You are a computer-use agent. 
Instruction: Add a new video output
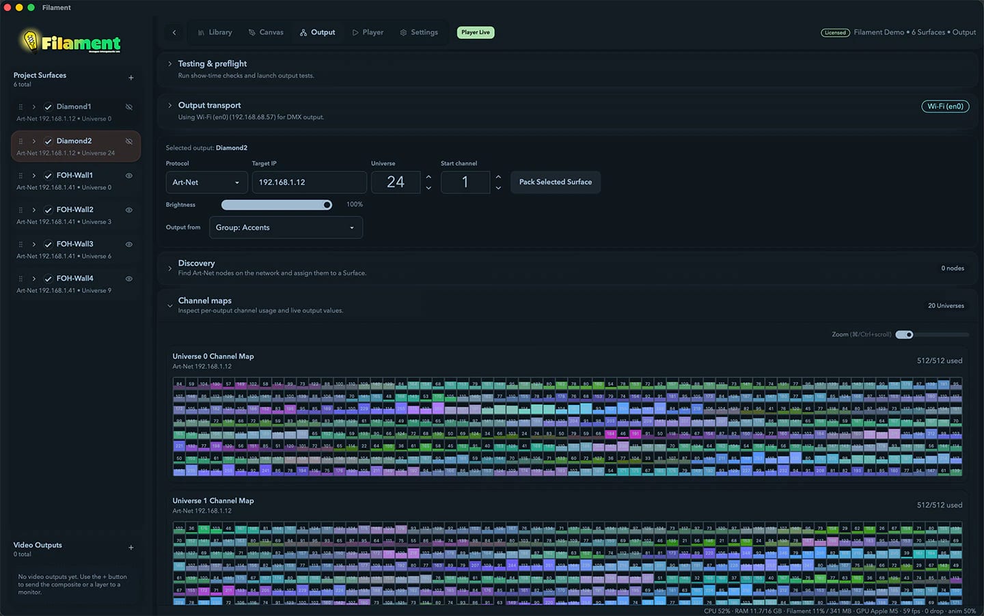click(x=131, y=548)
